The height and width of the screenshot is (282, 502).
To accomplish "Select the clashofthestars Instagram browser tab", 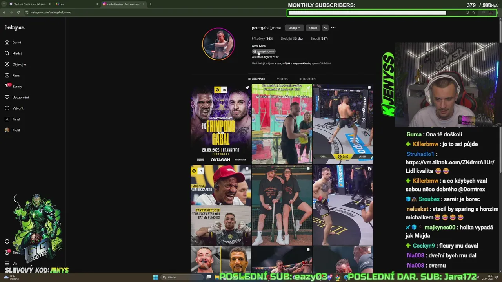I will coord(123,4).
